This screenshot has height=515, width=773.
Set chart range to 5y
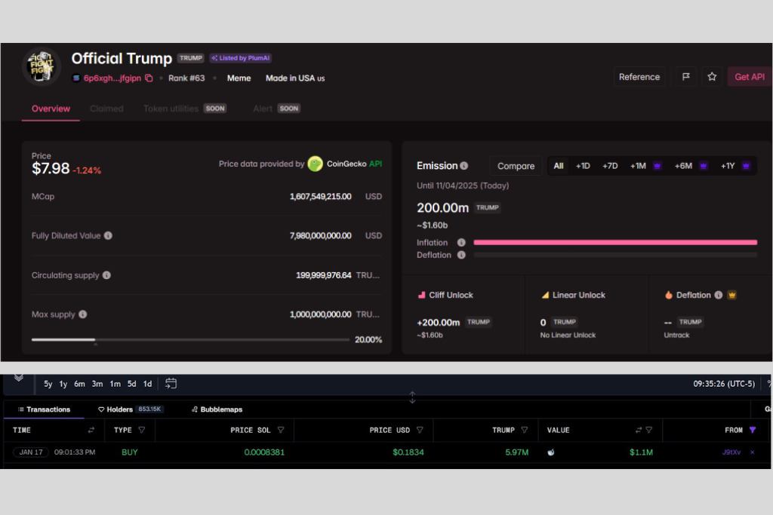tap(48, 384)
